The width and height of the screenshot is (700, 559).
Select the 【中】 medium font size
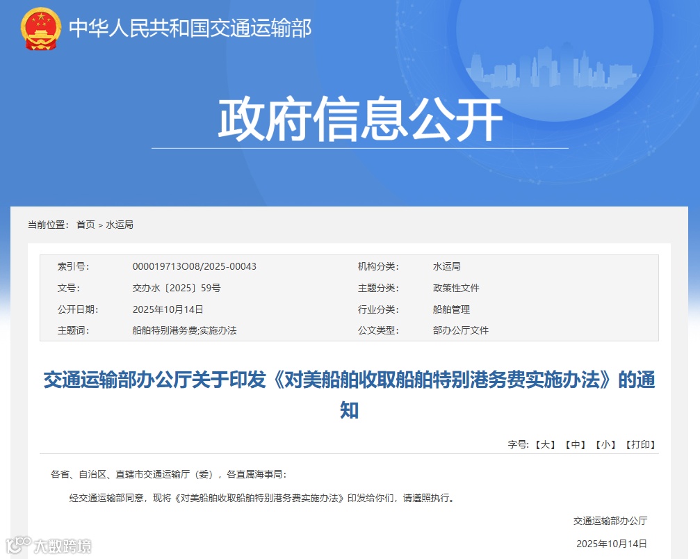pos(575,444)
